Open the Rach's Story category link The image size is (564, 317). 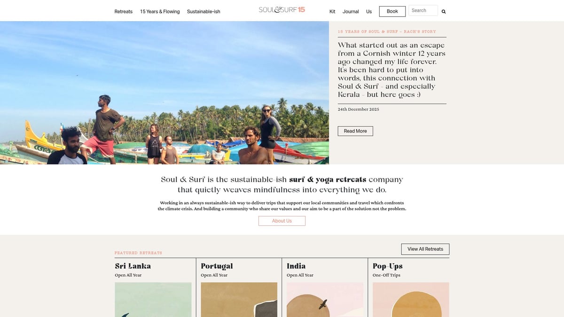pyautogui.click(x=387, y=31)
